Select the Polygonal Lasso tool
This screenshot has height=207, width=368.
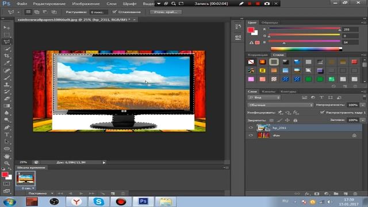7,41
